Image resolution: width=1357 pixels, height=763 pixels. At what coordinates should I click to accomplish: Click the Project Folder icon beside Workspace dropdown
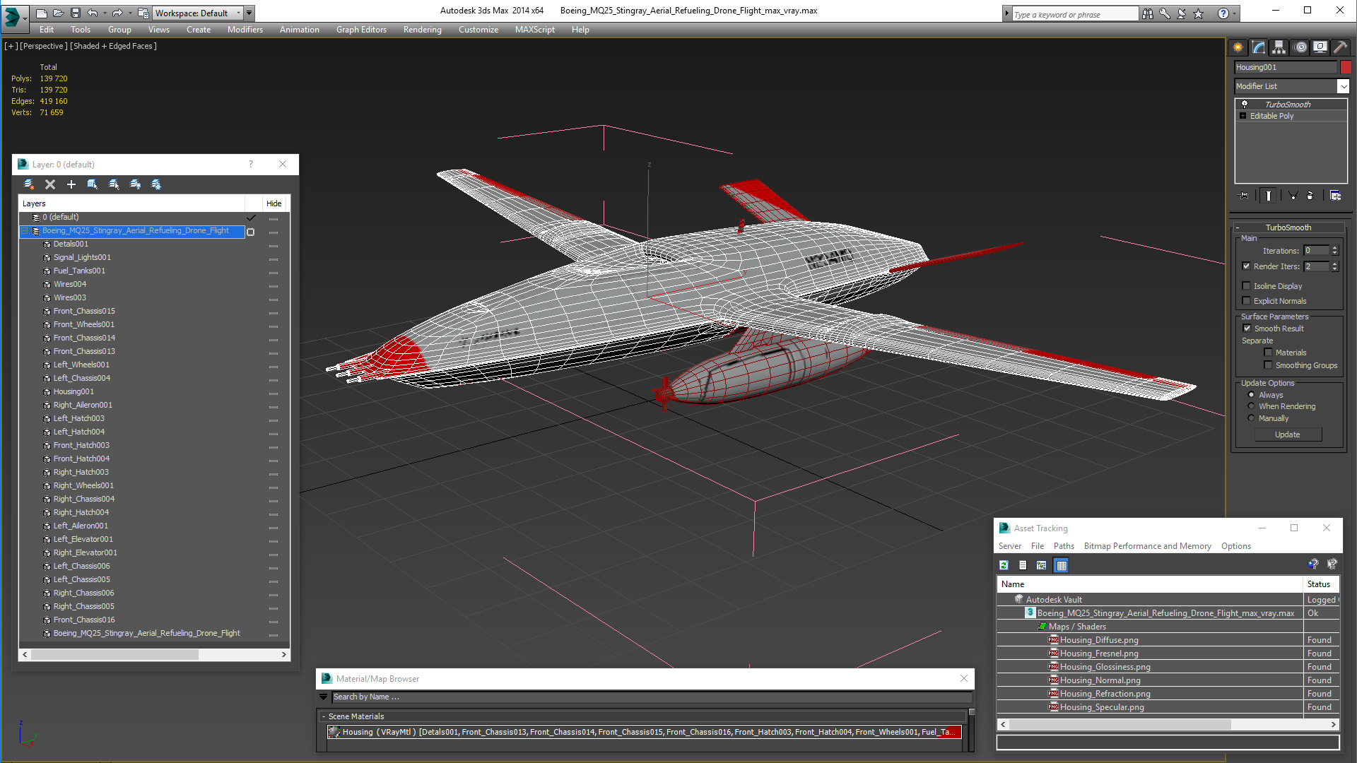pyautogui.click(x=143, y=13)
